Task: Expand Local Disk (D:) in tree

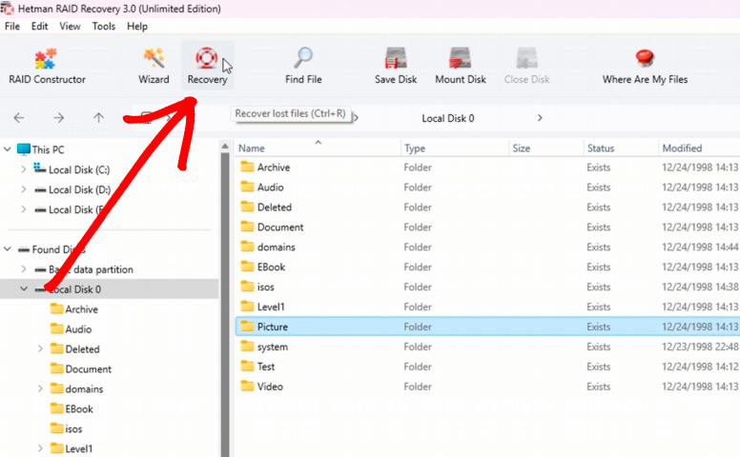Action: coord(24,189)
